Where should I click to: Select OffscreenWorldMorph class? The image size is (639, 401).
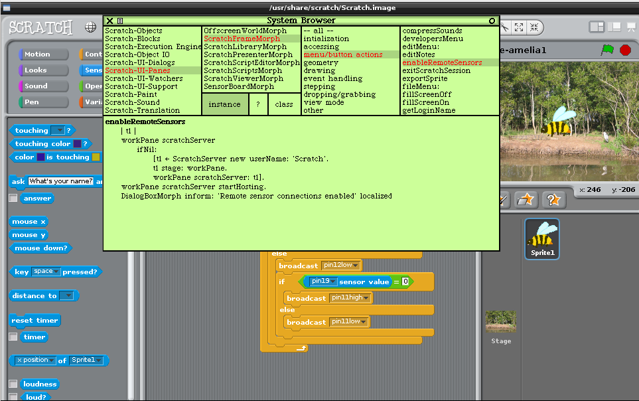246,31
